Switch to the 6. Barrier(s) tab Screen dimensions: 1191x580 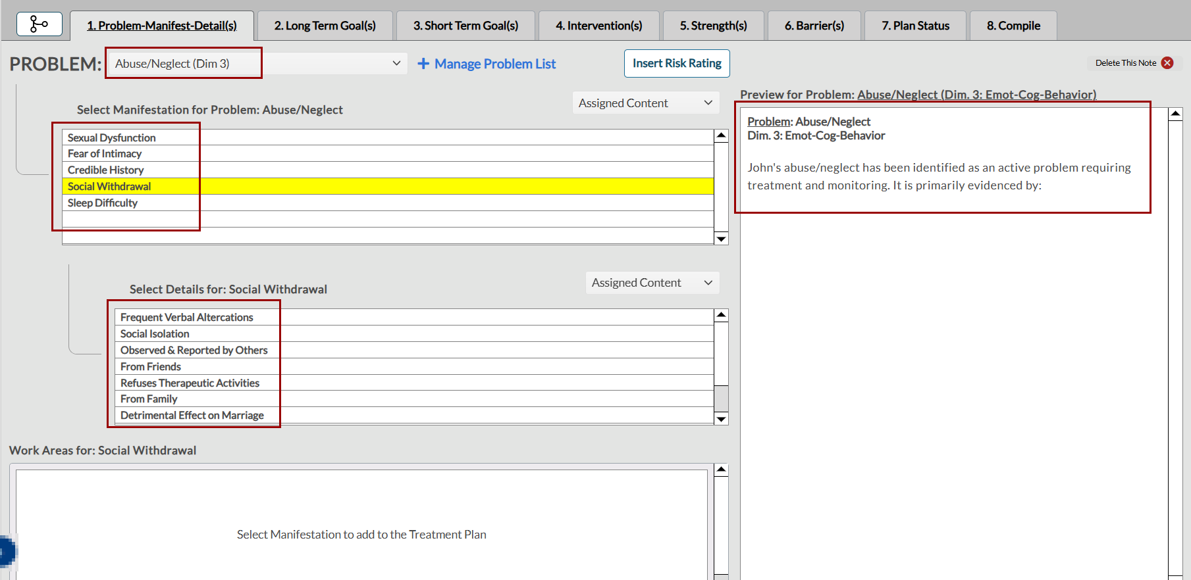point(814,26)
